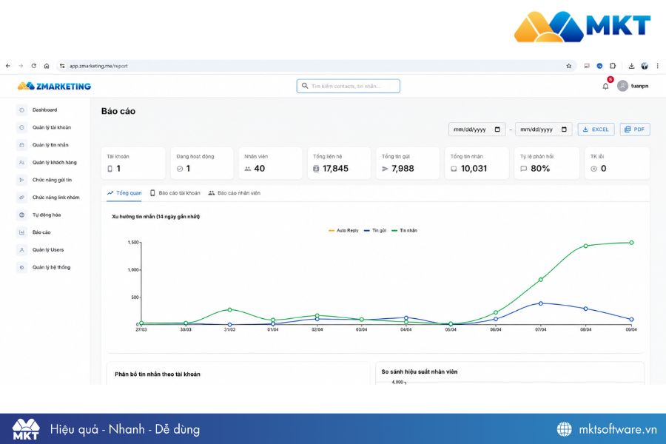The height and width of the screenshot is (444, 666).
Task: Open end date calendar picker icon
Action: pos(564,129)
